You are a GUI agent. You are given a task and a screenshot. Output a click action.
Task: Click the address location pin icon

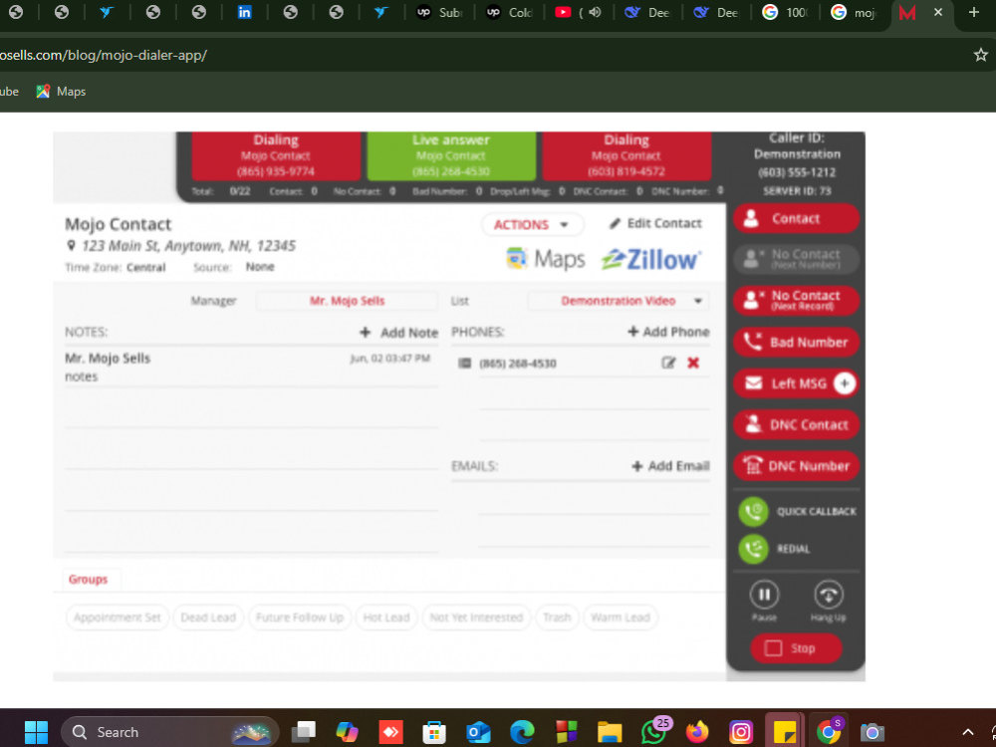71,246
